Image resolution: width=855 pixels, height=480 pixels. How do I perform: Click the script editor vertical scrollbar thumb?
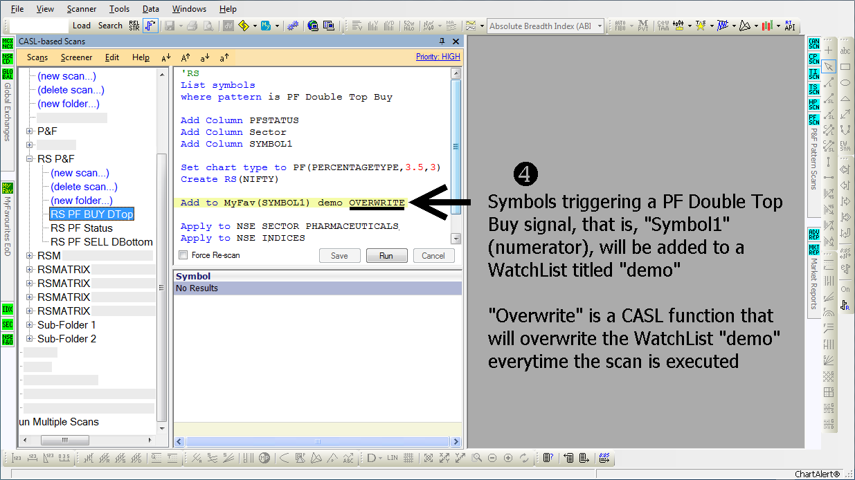[x=456, y=147]
